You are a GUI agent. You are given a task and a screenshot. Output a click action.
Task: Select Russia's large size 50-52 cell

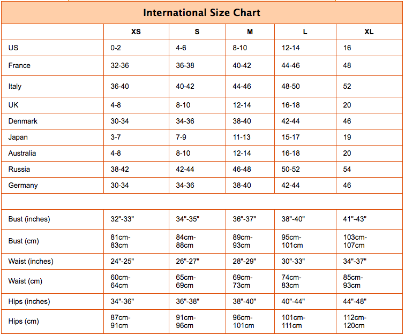click(x=291, y=169)
